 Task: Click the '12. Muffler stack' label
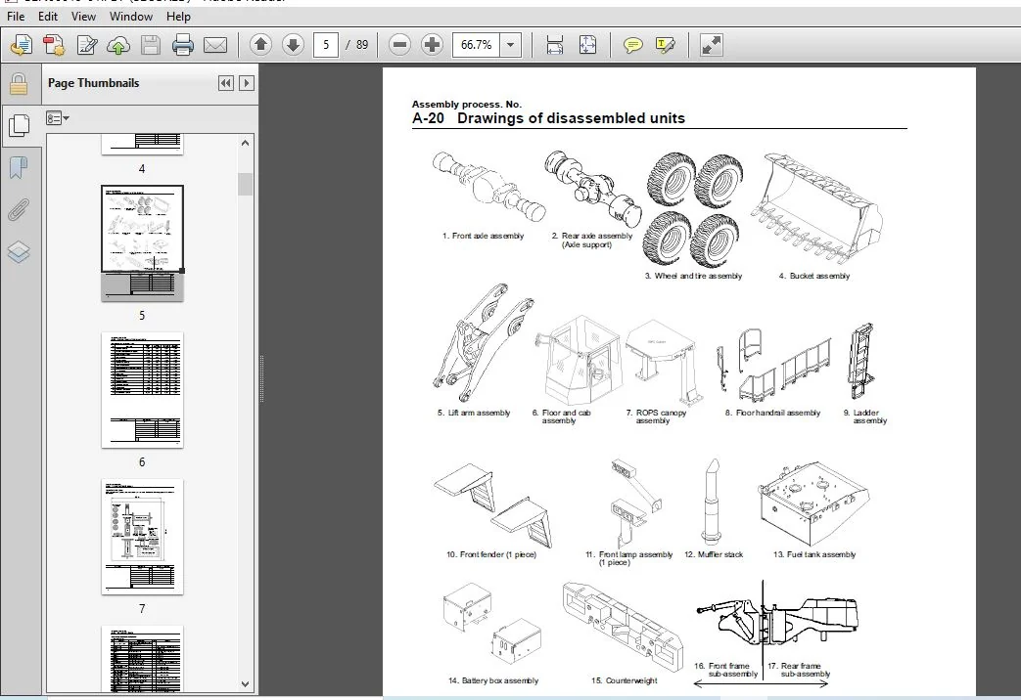(714, 554)
